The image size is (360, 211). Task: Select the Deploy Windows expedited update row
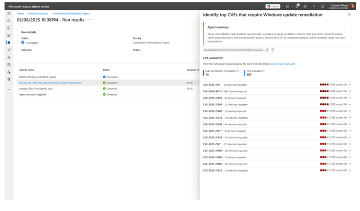click(108, 77)
